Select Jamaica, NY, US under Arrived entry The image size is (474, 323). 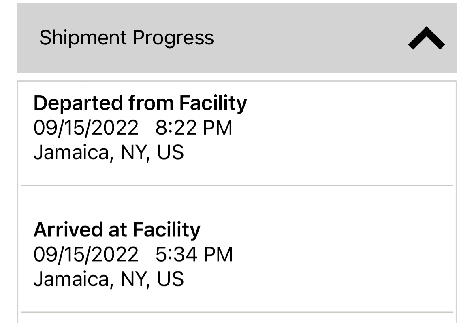pyautogui.click(x=109, y=279)
